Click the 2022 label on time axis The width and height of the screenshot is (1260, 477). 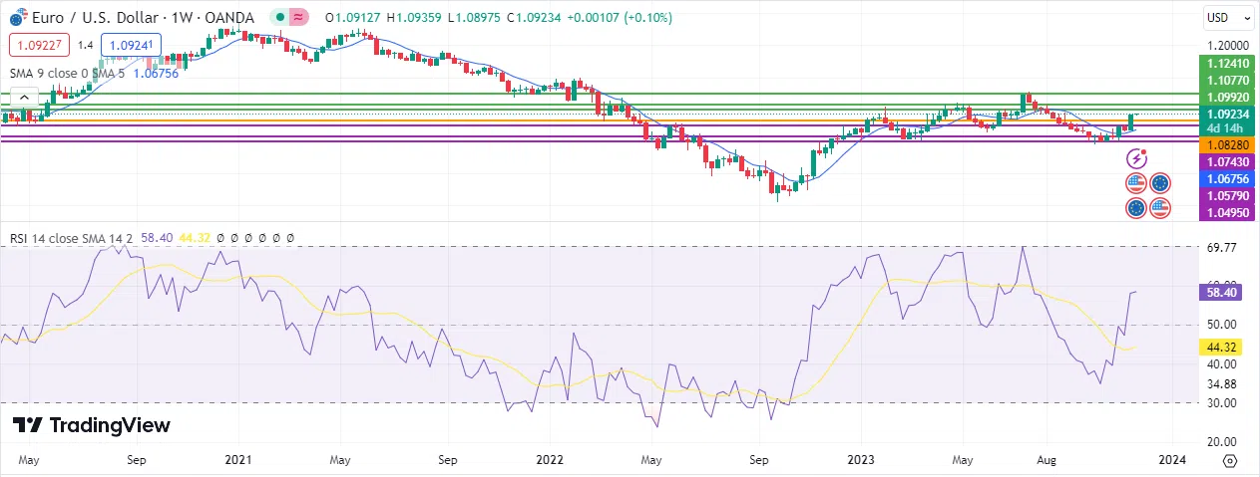(x=550, y=460)
